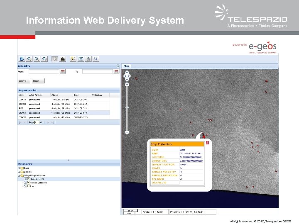This screenshot has height=224, width=299.
Task: Click the map zoom slider handle
Action: 127,107
